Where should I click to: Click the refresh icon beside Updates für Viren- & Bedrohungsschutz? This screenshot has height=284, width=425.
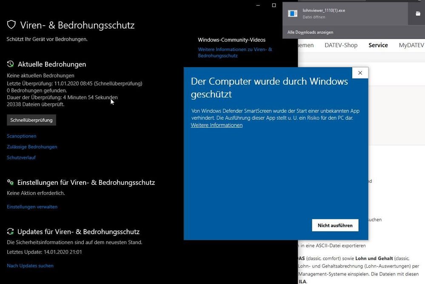10,231
